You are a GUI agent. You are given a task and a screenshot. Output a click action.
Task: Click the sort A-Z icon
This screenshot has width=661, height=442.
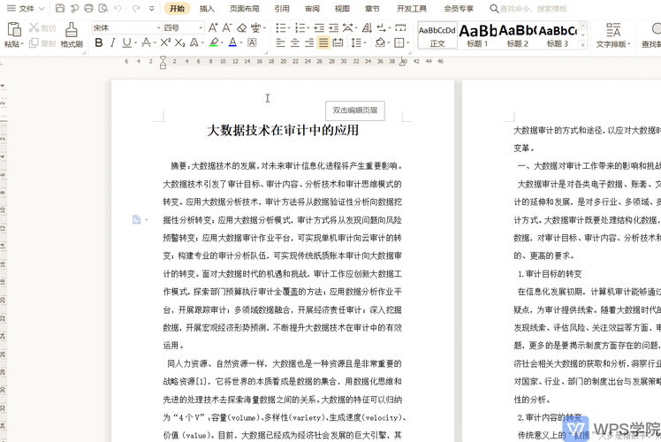(368, 27)
